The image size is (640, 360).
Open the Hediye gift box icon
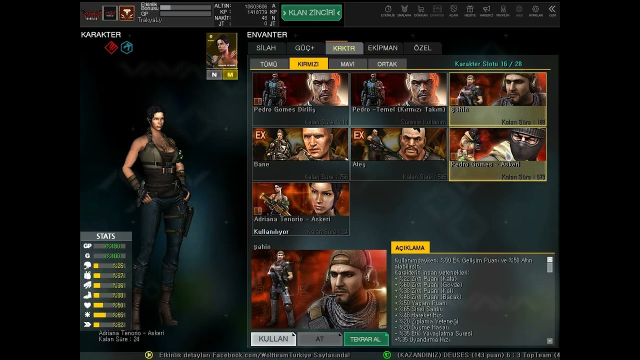470,11
